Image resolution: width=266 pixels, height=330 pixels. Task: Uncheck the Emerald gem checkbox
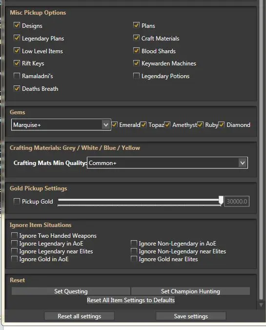point(115,124)
